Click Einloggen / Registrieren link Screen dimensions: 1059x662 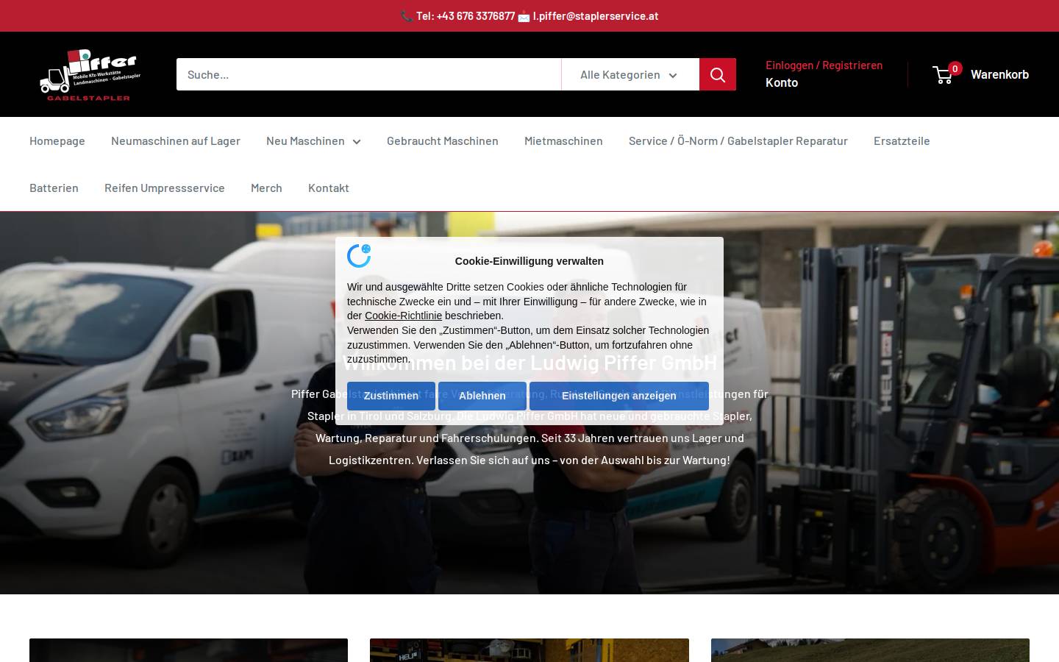pyautogui.click(x=824, y=65)
